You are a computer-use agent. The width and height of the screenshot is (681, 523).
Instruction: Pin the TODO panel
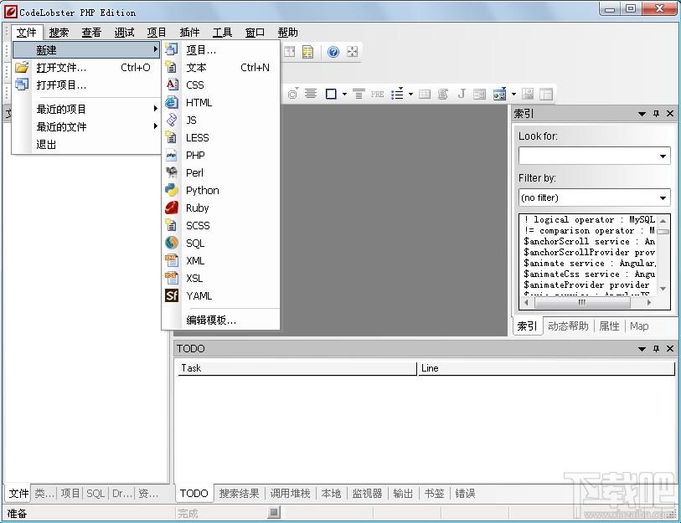656,348
